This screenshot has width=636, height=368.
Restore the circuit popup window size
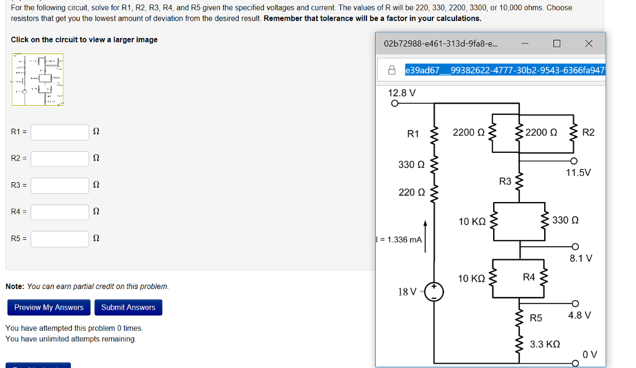(x=556, y=43)
